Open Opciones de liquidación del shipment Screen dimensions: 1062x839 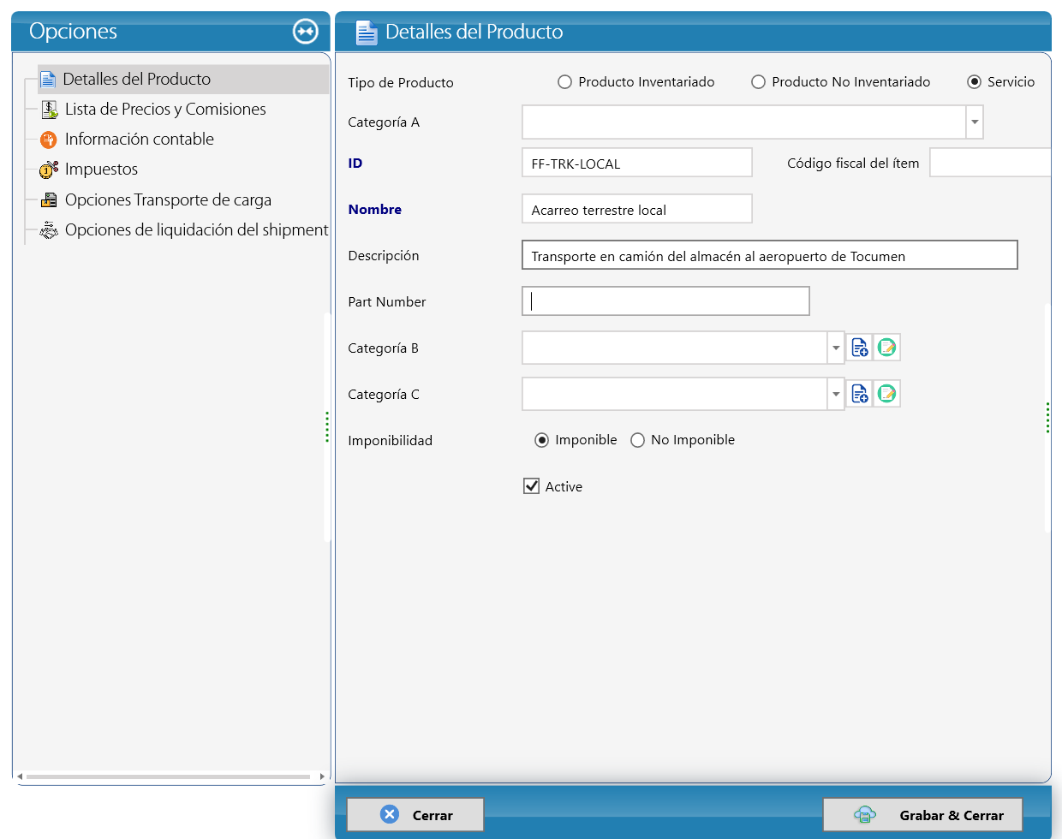196,230
